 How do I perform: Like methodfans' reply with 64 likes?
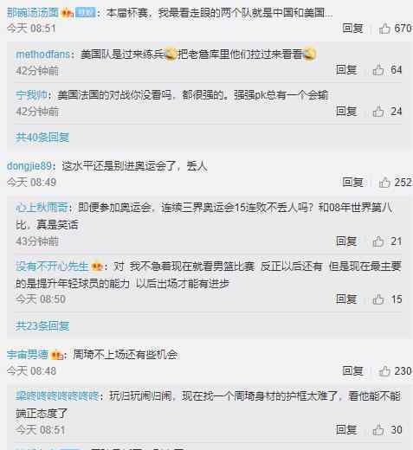(x=378, y=70)
